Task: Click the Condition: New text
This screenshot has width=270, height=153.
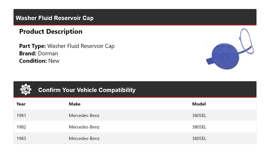Action: point(39,61)
